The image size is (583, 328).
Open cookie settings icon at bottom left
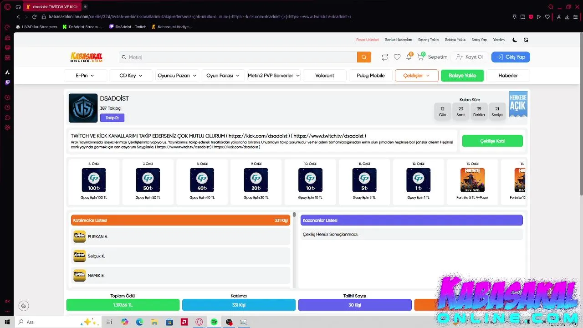tap(24, 306)
